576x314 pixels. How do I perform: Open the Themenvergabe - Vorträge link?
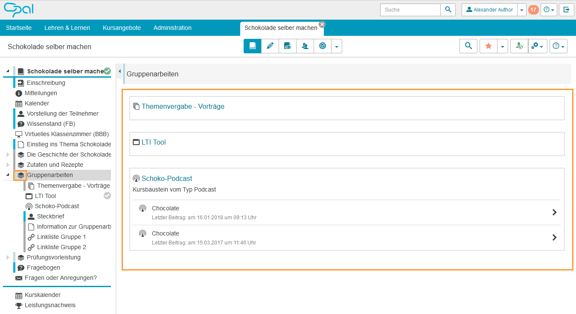click(x=183, y=106)
